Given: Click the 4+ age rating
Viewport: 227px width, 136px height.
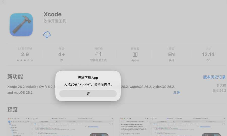Looking at the screenshot, I should (62, 54).
